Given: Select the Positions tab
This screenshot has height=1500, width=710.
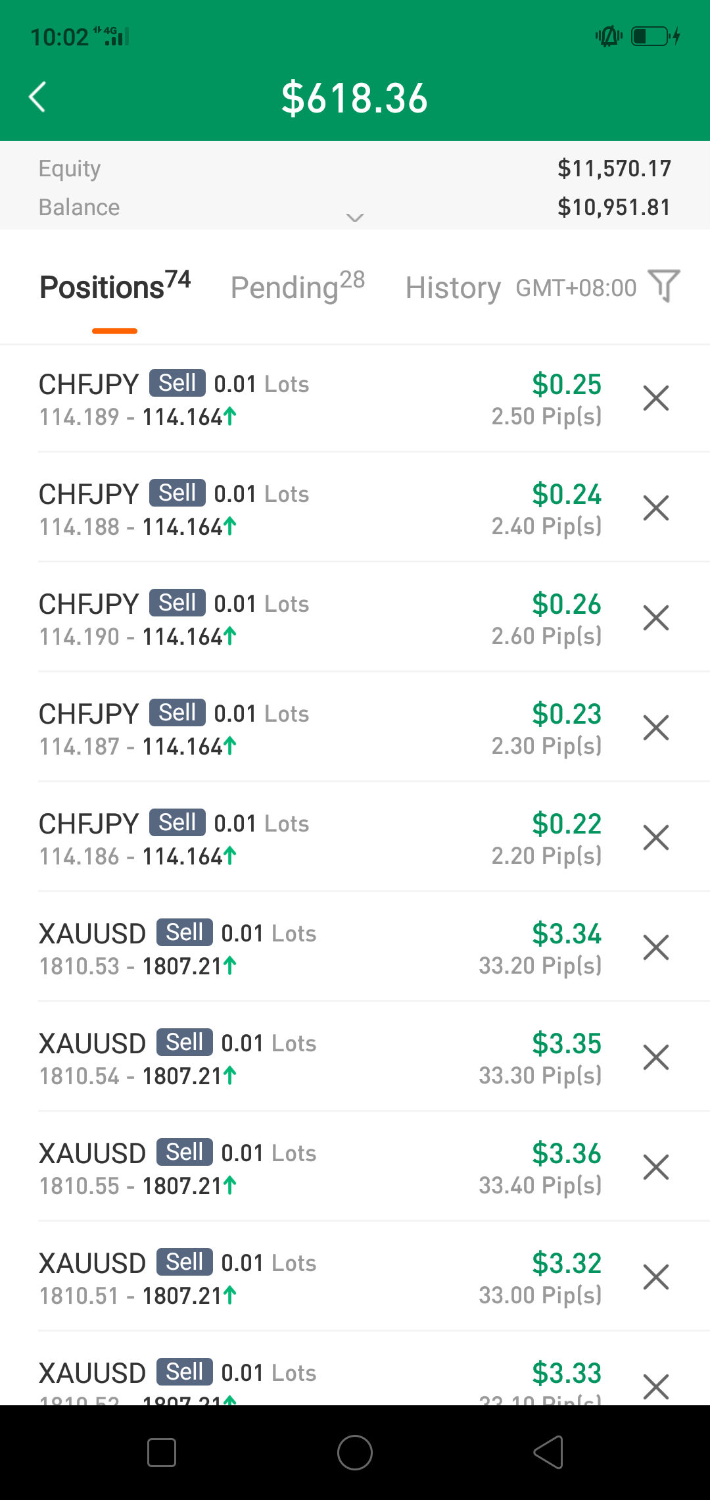Looking at the screenshot, I should (x=115, y=287).
